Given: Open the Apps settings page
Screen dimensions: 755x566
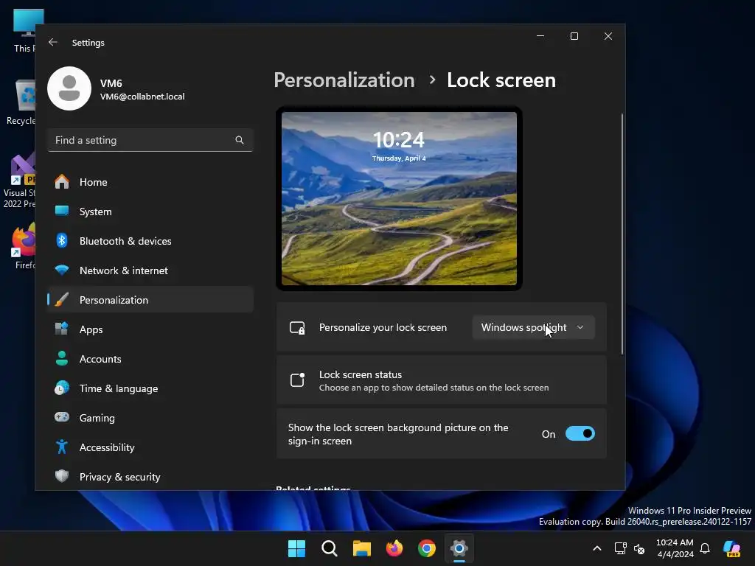Looking at the screenshot, I should tap(150, 329).
